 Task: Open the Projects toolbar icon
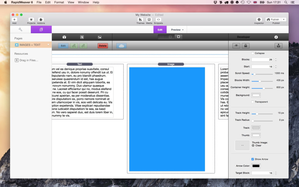point(31,20)
